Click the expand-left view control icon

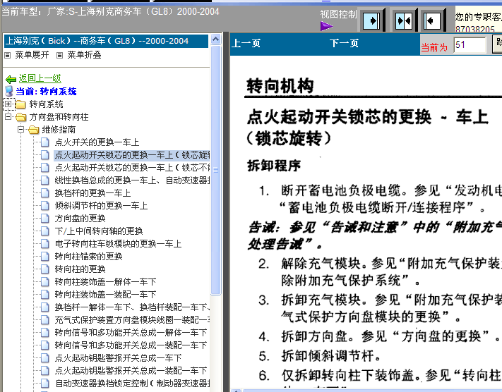434,20
